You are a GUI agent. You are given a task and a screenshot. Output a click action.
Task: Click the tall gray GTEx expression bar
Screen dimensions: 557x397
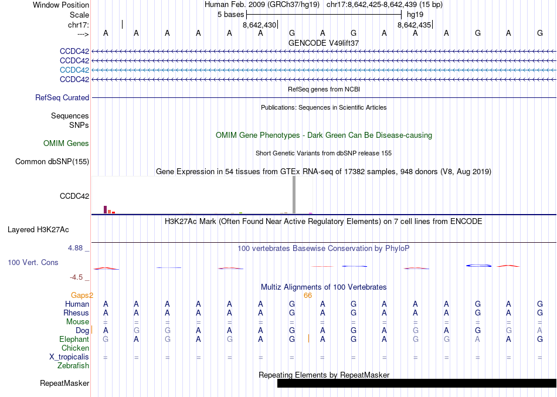(x=294, y=195)
